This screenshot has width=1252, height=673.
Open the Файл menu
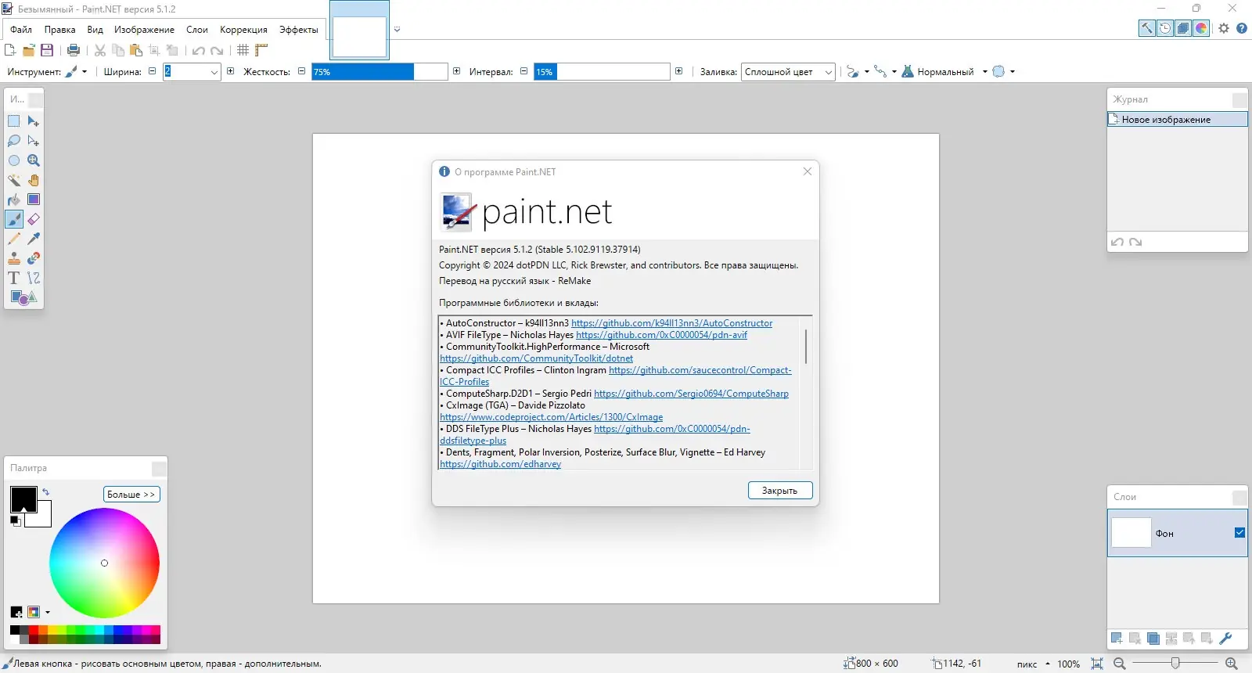pyautogui.click(x=21, y=30)
